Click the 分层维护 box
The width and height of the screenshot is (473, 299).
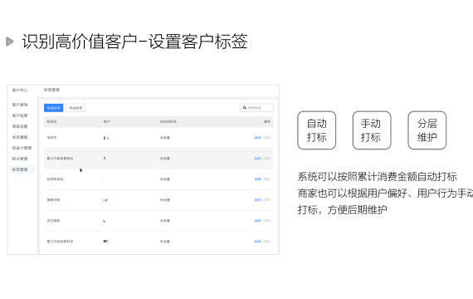(x=427, y=130)
